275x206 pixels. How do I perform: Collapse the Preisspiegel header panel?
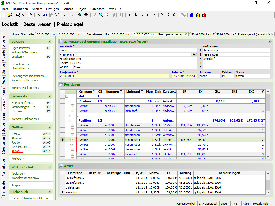(270, 42)
